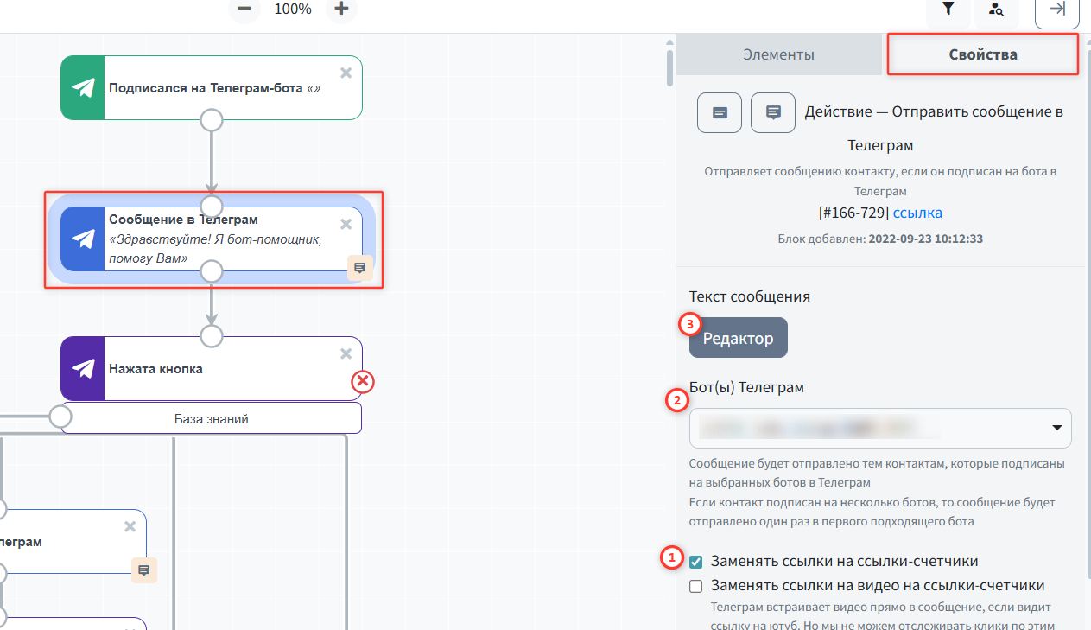This screenshot has width=1091, height=630.
Task: Select the Свойства tab
Action: point(982,54)
